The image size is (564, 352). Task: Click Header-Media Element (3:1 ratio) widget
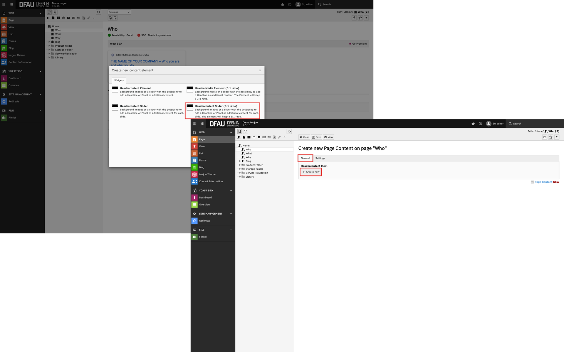point(217,88)
